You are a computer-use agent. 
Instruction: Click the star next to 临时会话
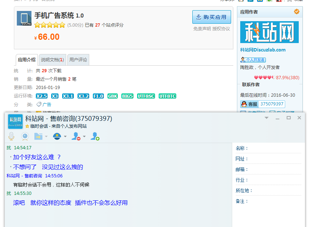27,126
